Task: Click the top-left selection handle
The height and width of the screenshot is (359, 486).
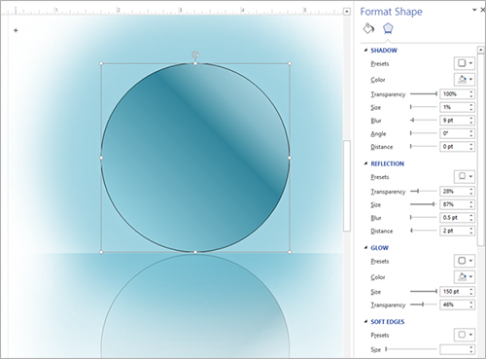Action: coord(101,63)
